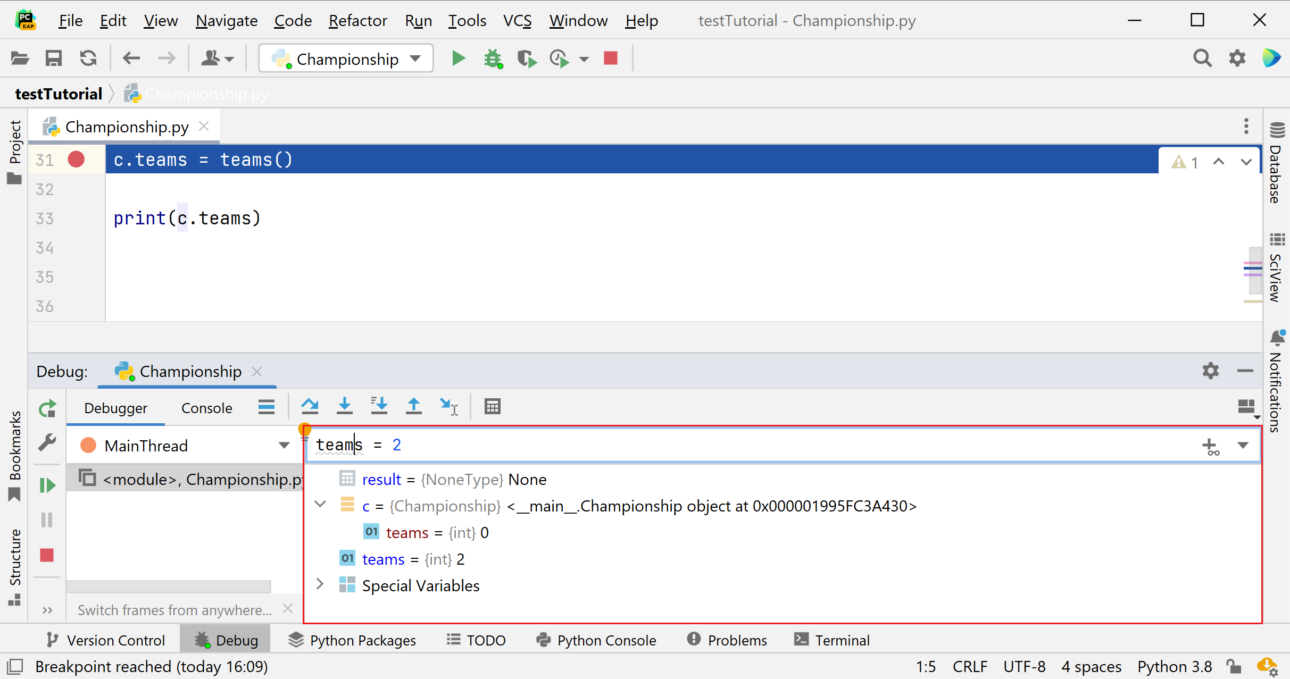
Task: Click the Step Into icon
Action: (345, 407)
